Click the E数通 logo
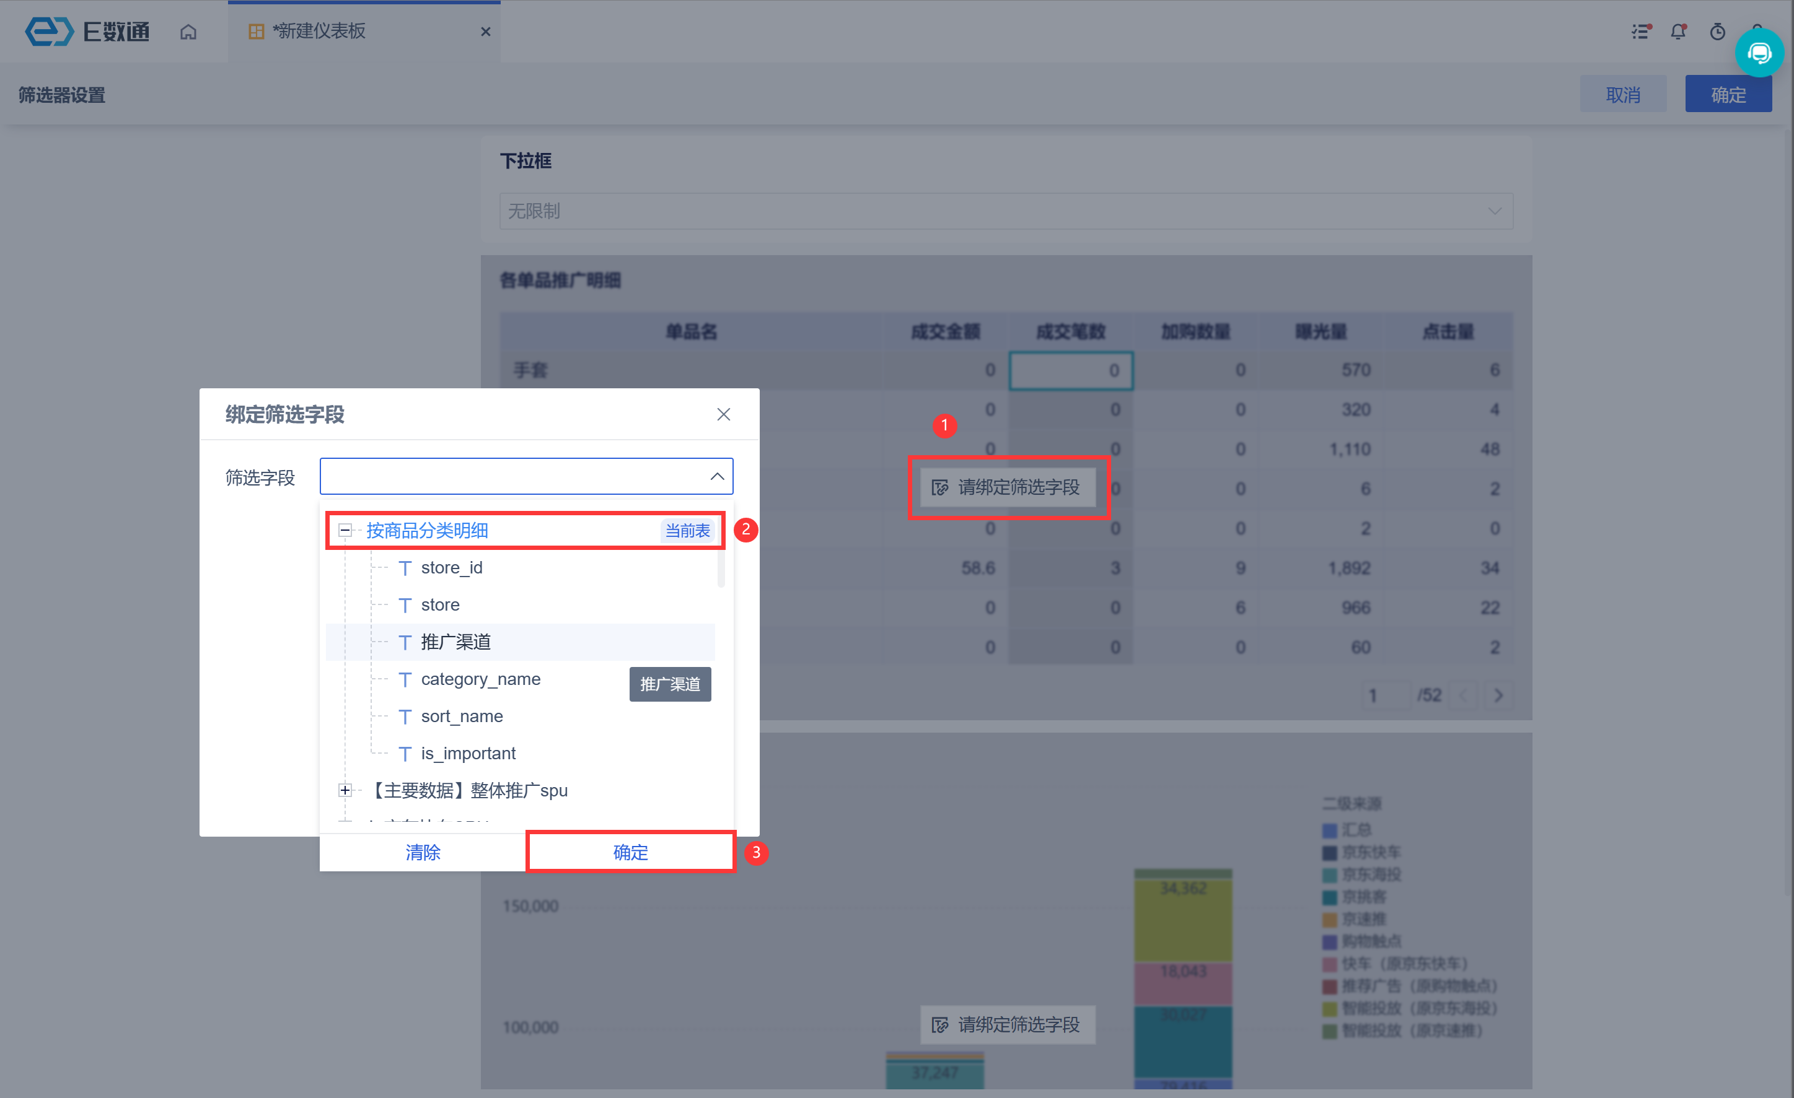This screenshot has height=1098, width=1794. point(87,32)
